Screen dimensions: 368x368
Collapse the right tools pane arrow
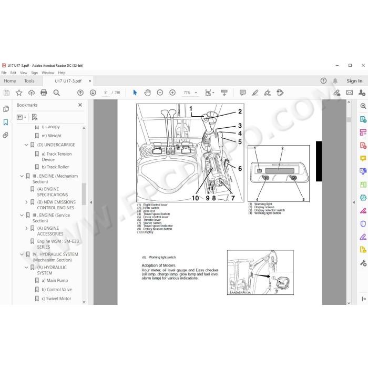[354, 202]
